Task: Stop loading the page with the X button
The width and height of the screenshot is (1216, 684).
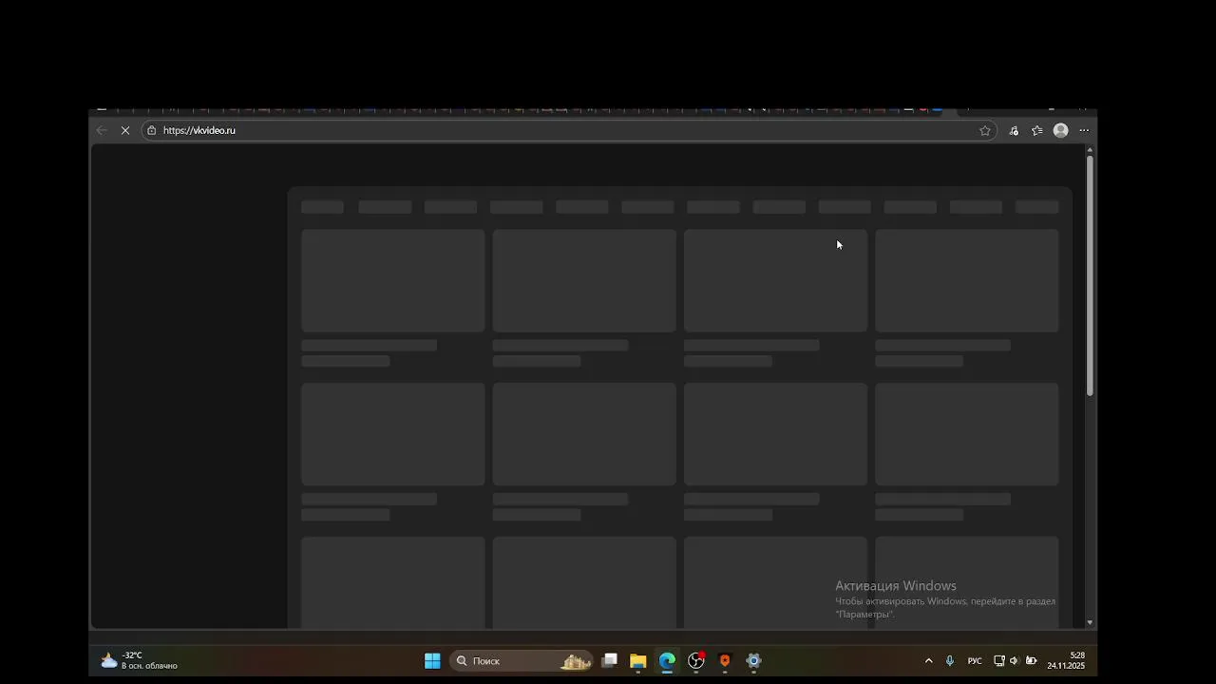Action: point(125,130)
